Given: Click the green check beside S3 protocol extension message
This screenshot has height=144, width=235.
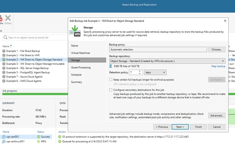Looking at the screenshot, I should click(x=60, y=137).
